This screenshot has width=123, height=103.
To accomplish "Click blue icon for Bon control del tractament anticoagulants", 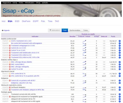I will pyautogui.click(x=120, y=43).
